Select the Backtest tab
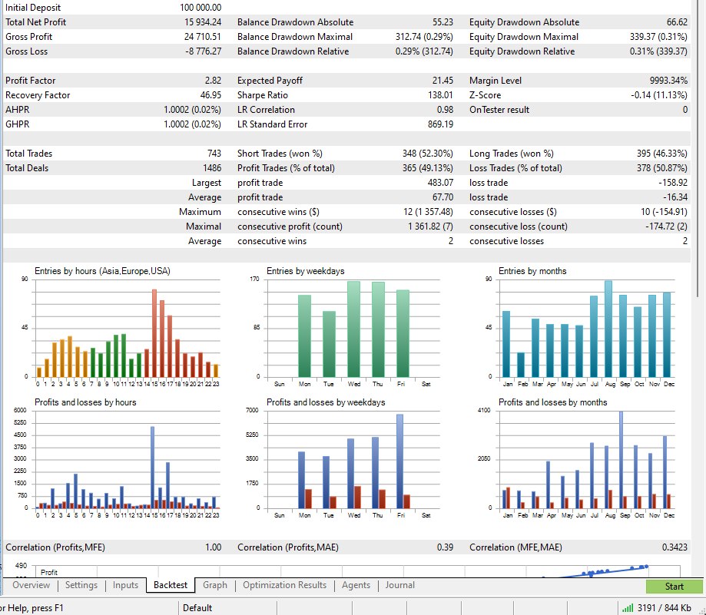Viewport: 706px width, 615px height. tap(170, 585)
